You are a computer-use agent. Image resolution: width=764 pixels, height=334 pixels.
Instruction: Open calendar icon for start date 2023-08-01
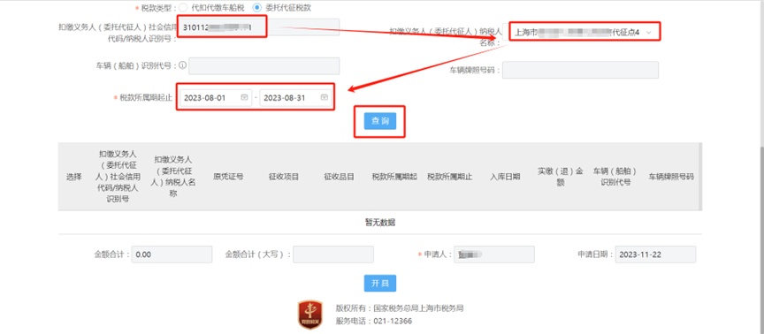[244, 98]
